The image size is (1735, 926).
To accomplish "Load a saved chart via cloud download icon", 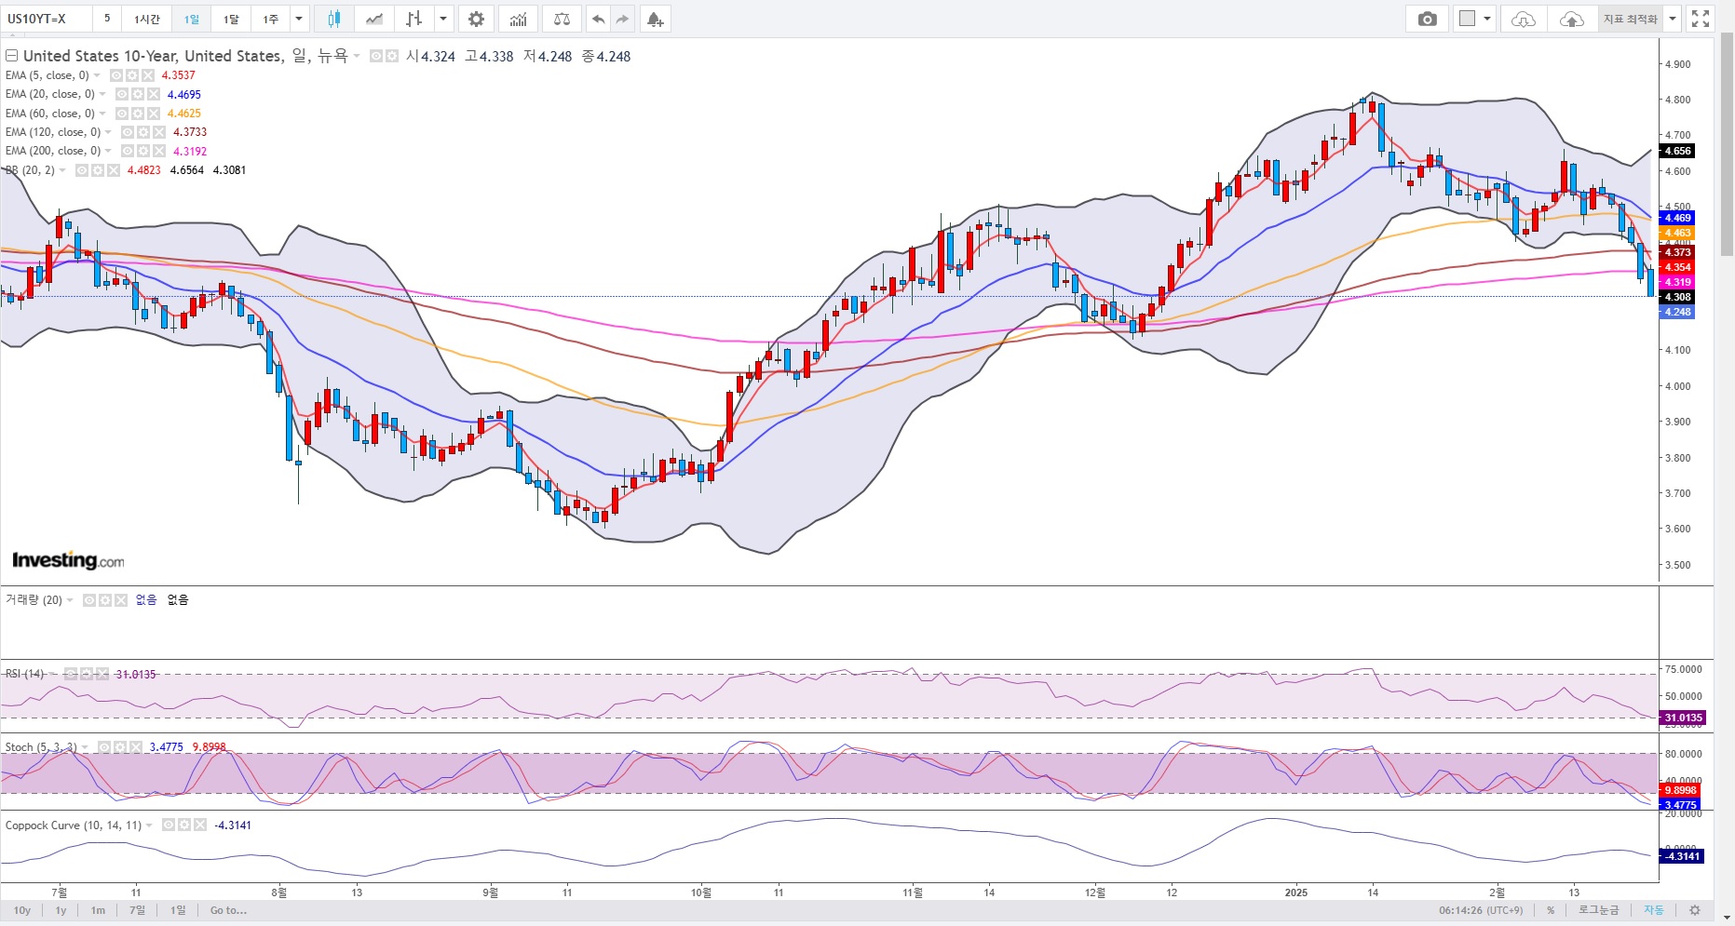I will 1524,19.
